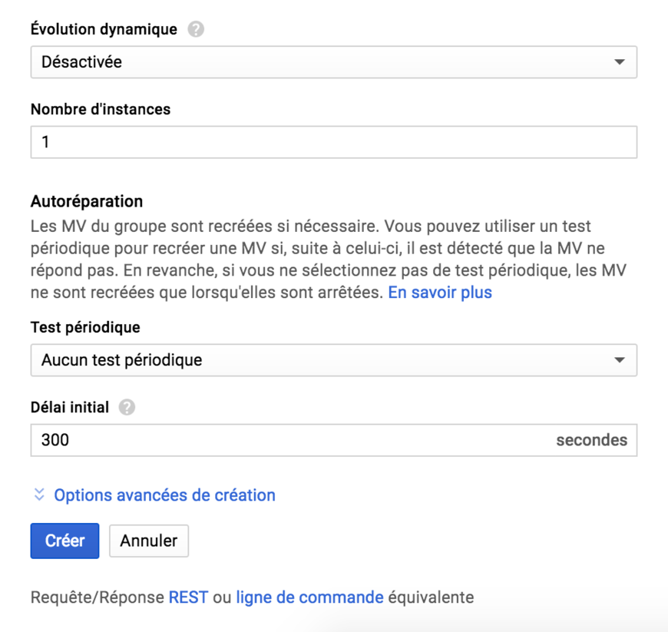Viewport: 668px width, 632px height.
Task: Click the Annuler button
Action: pos(148,541)
